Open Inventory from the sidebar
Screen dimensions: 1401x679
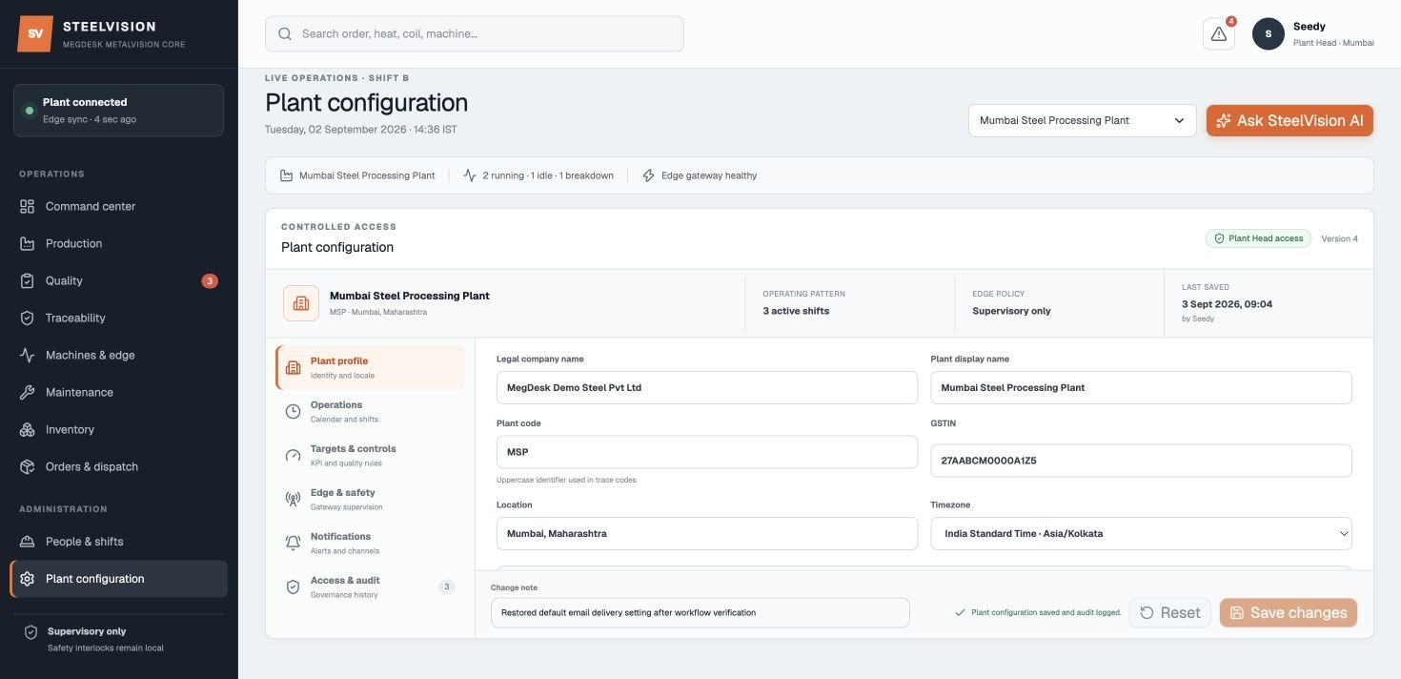[x=118, y=430]
